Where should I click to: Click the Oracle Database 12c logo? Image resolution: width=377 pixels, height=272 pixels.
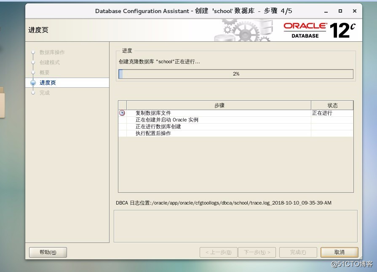tap(319, 30)
